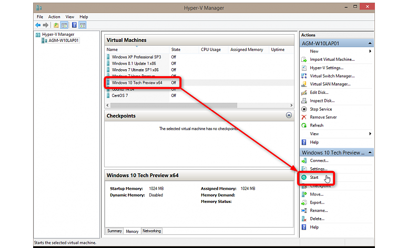Click the Export icon in VM actions
The height and width of the screenshot is (248, 407).
click(304, 202)
